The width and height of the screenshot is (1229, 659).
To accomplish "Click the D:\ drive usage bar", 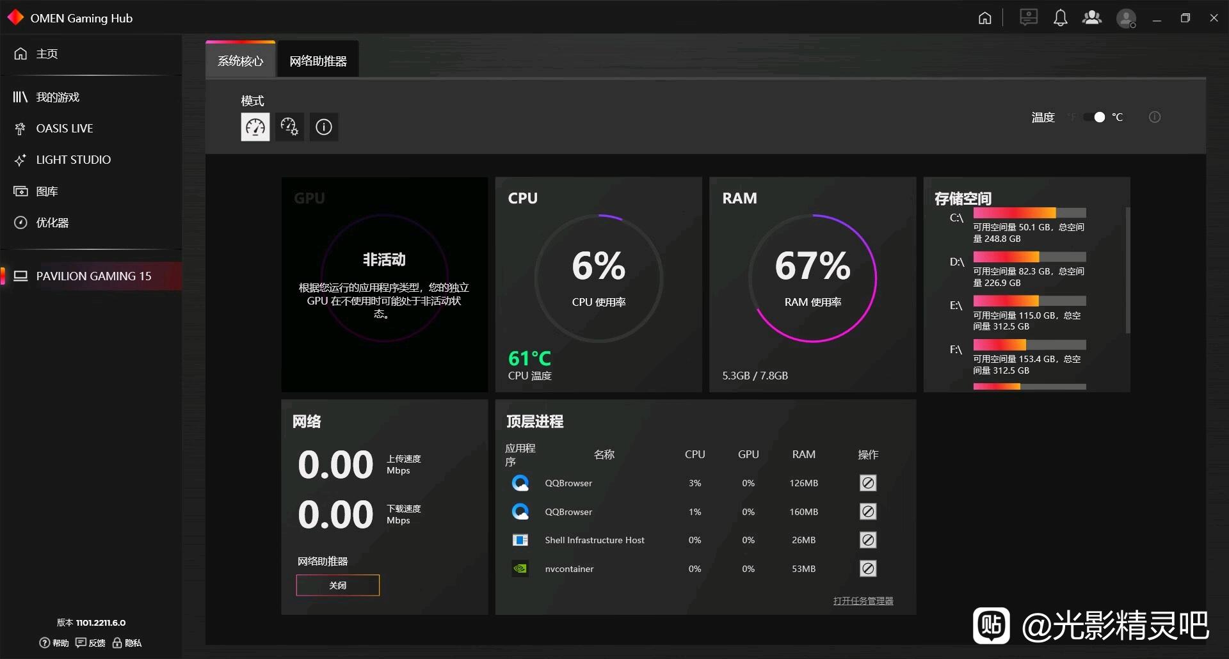I will point(1029,257).
